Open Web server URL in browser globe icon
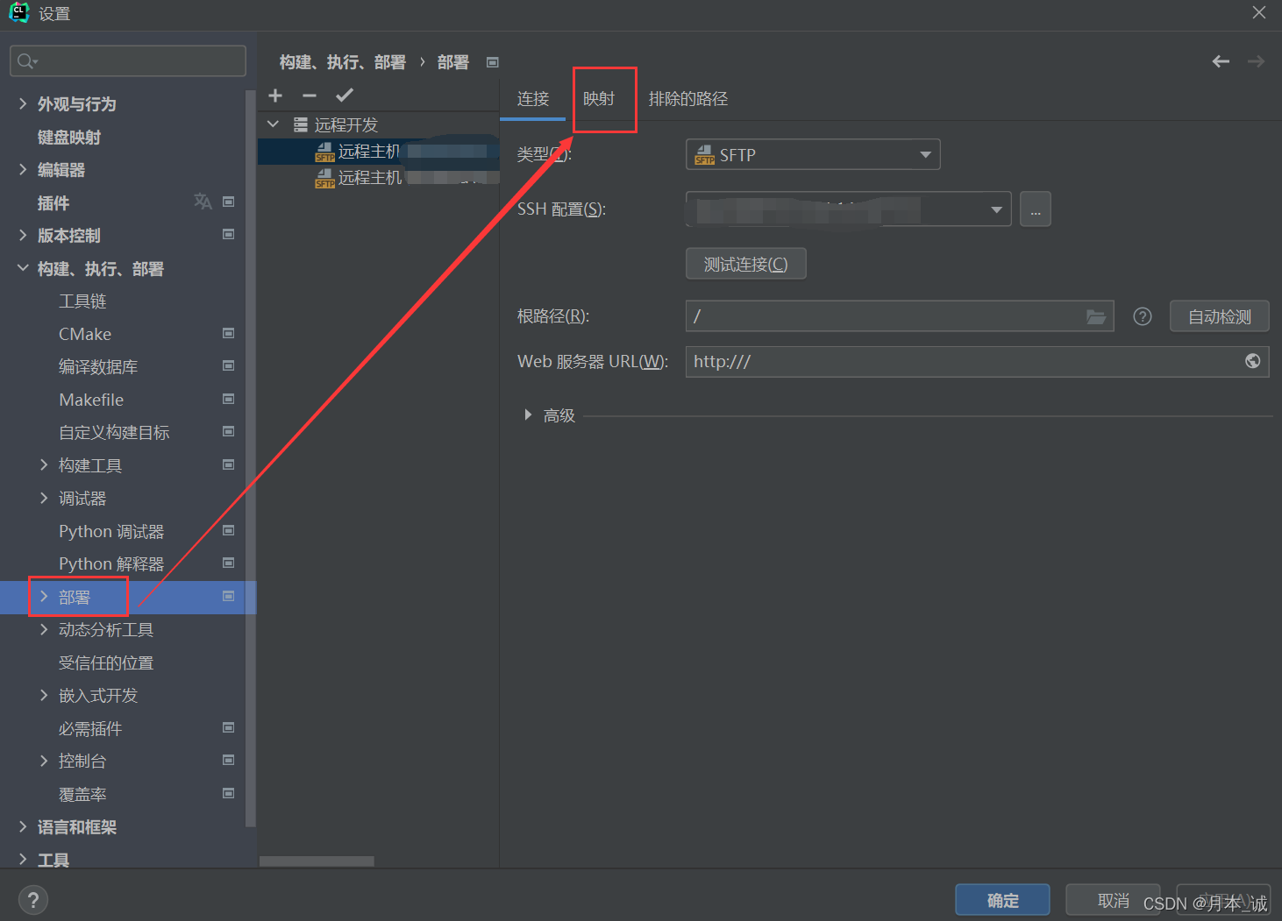The width and height of the screenshot is (1282, 921). [1253, 361]
